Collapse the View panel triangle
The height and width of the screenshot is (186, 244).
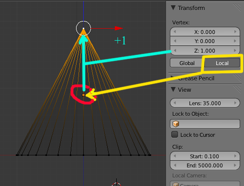(x=173, y=89)
